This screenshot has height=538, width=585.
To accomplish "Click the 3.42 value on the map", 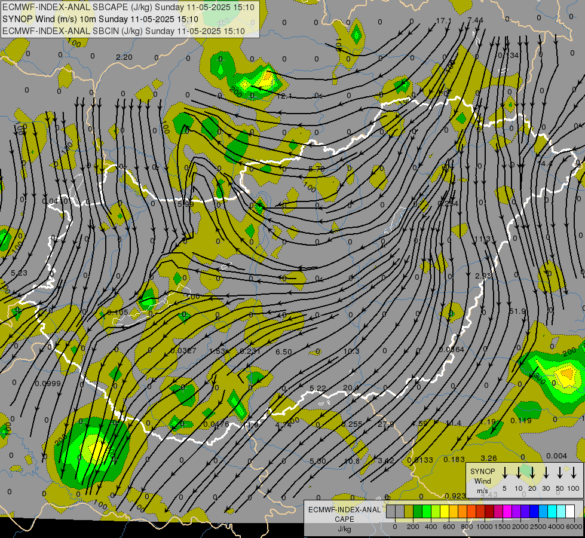I will (386, 461).
